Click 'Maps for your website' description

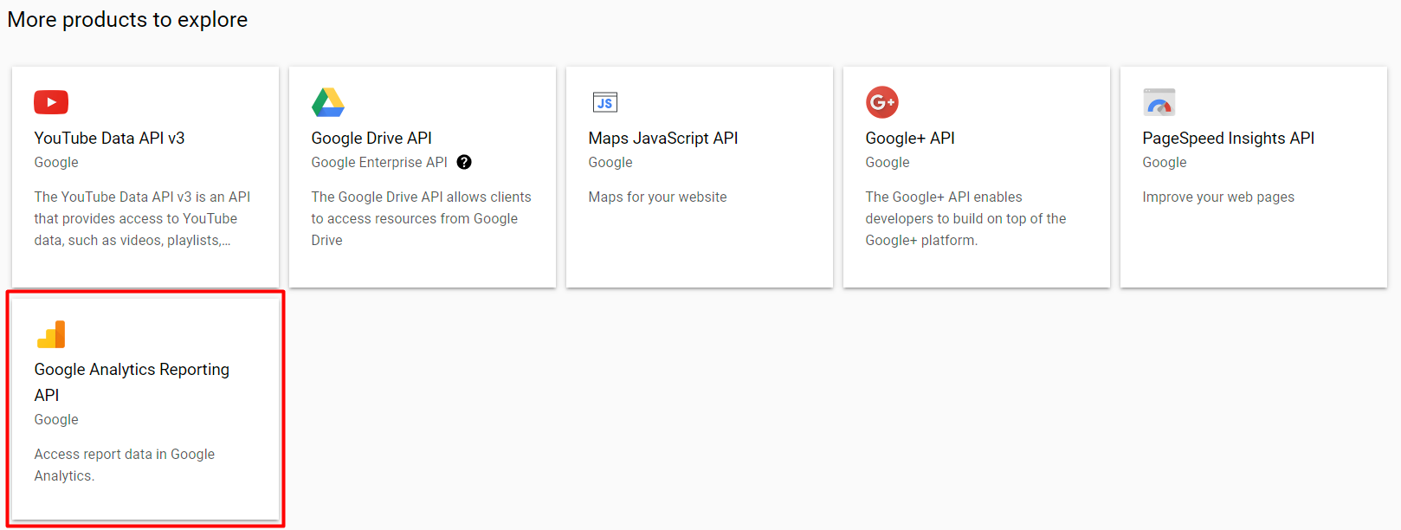tap(657, 197)
